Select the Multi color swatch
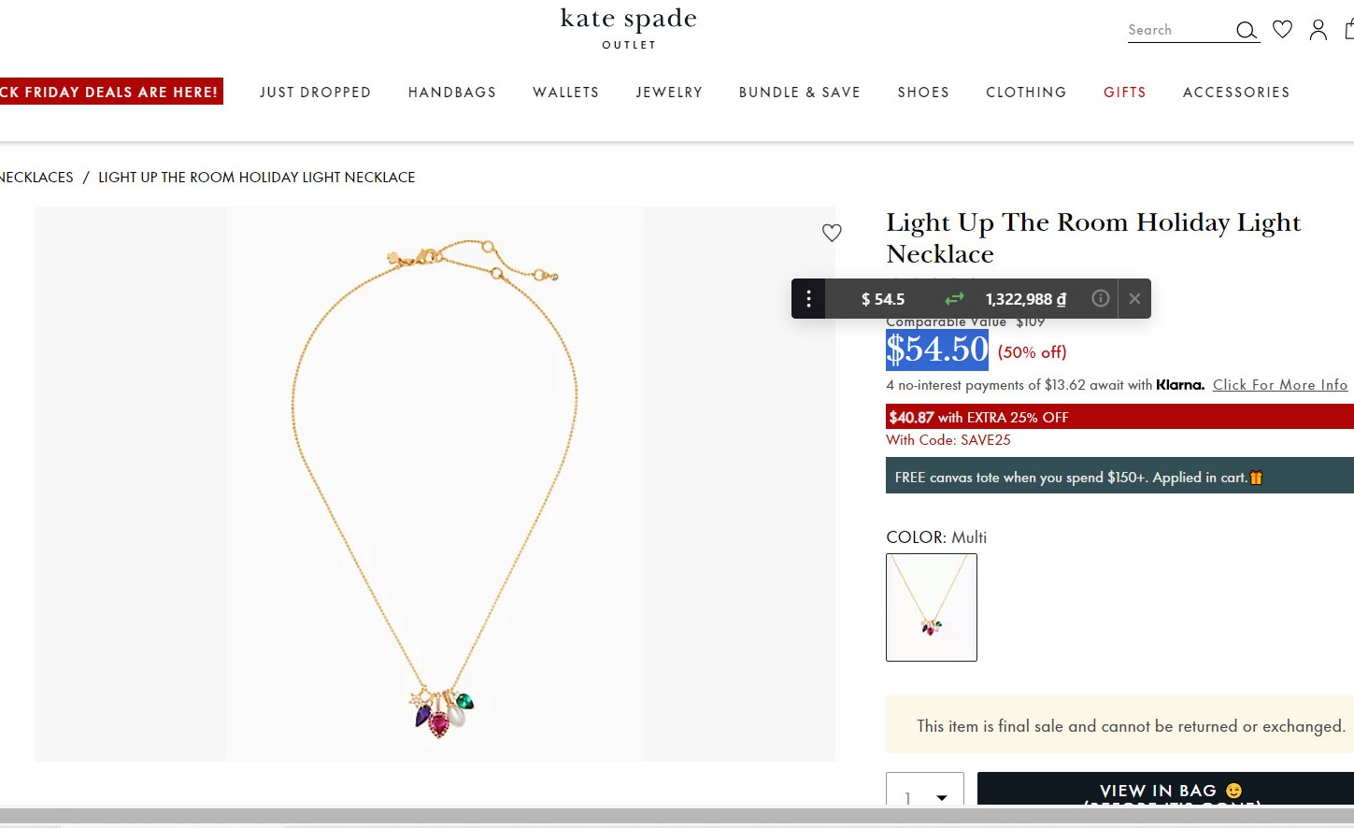This screenshot has width=1354, height=828. [932, 607]
